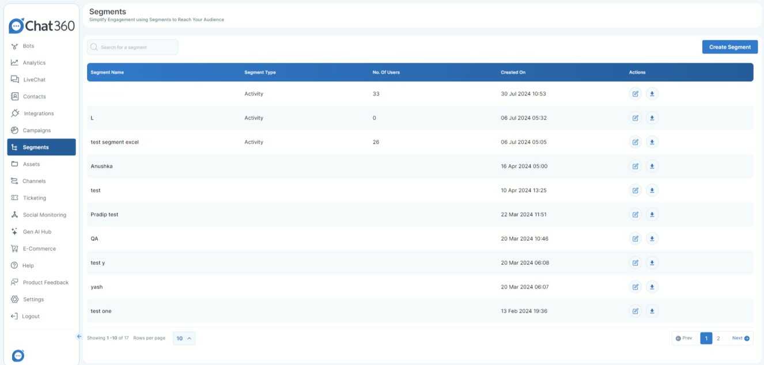Open the rows per page dropdown
764x365 pixels.
(183, 338)
